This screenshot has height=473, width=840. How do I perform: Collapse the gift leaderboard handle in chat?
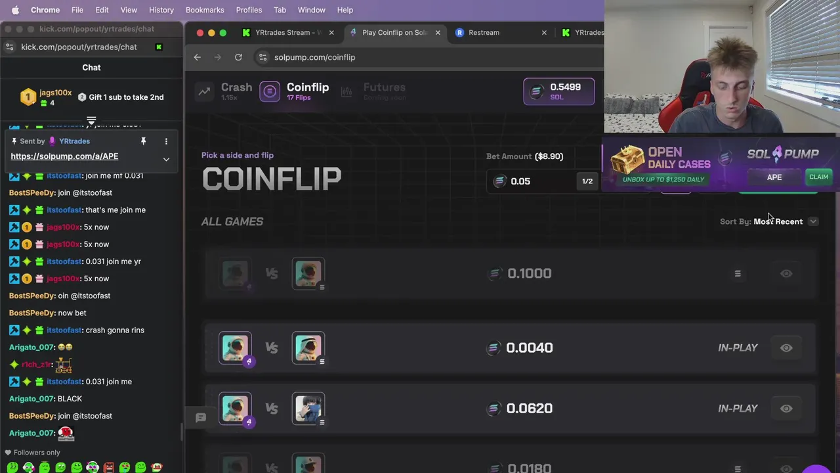click(91, 121)
